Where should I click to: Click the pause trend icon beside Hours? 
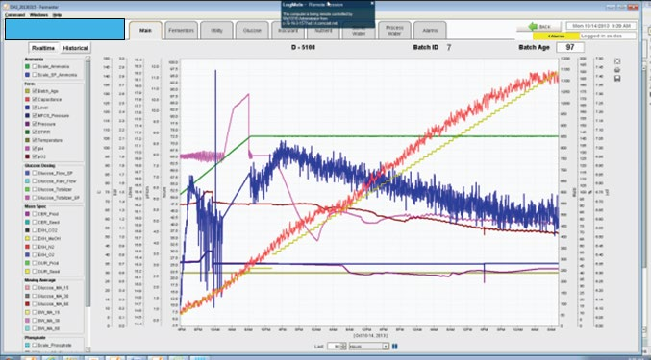[395, 347]
